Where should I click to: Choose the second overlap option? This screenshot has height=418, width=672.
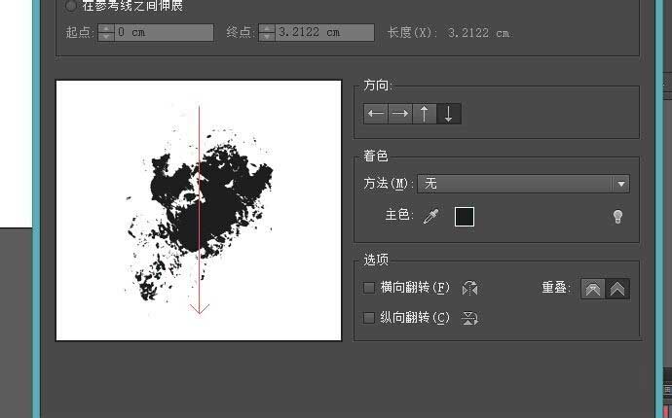click(617, 289)
